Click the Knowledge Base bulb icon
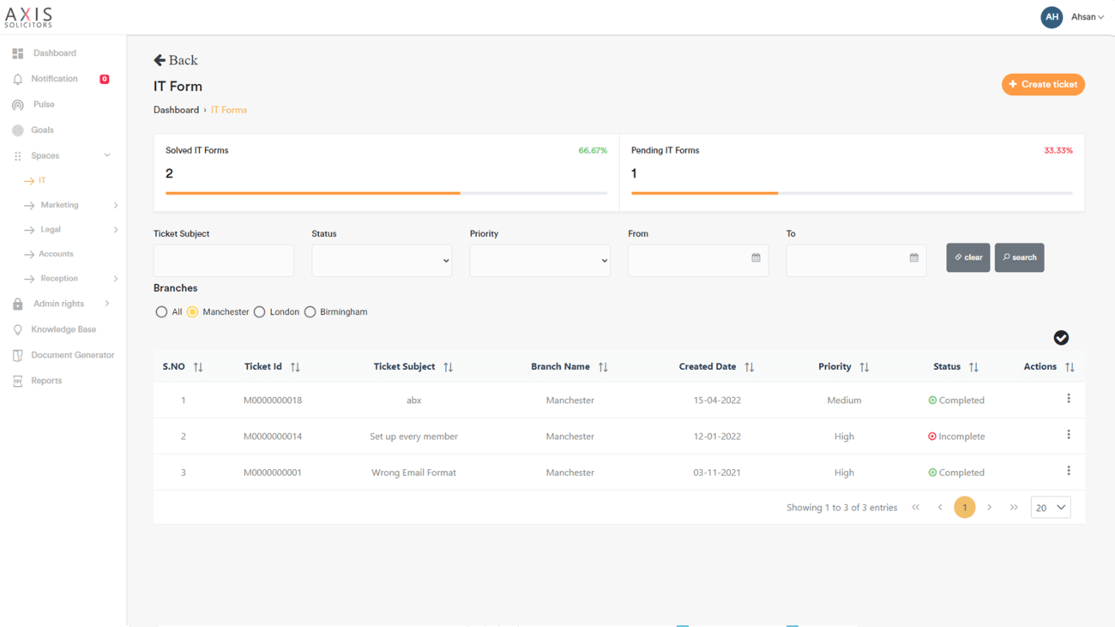The height and width of the screenshot is (627, 1115). (x=18, y=329)
